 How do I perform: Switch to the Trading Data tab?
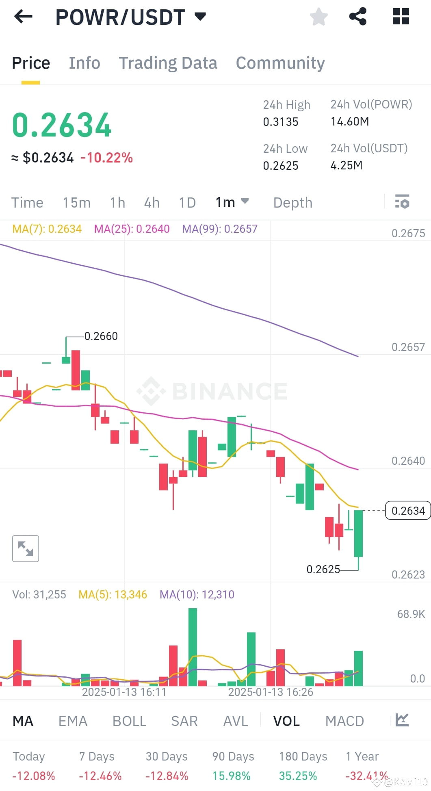pyautogui.click(x=168, y=63)
